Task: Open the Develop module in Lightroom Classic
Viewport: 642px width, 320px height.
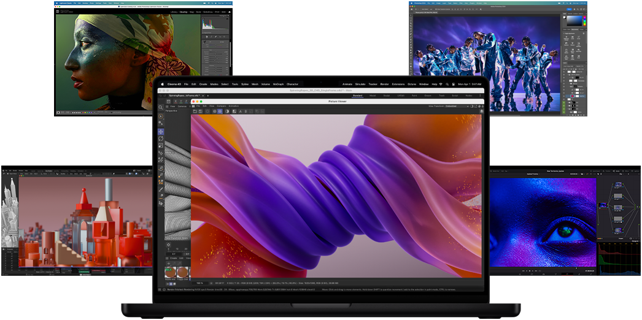Action: coord(184,12)
